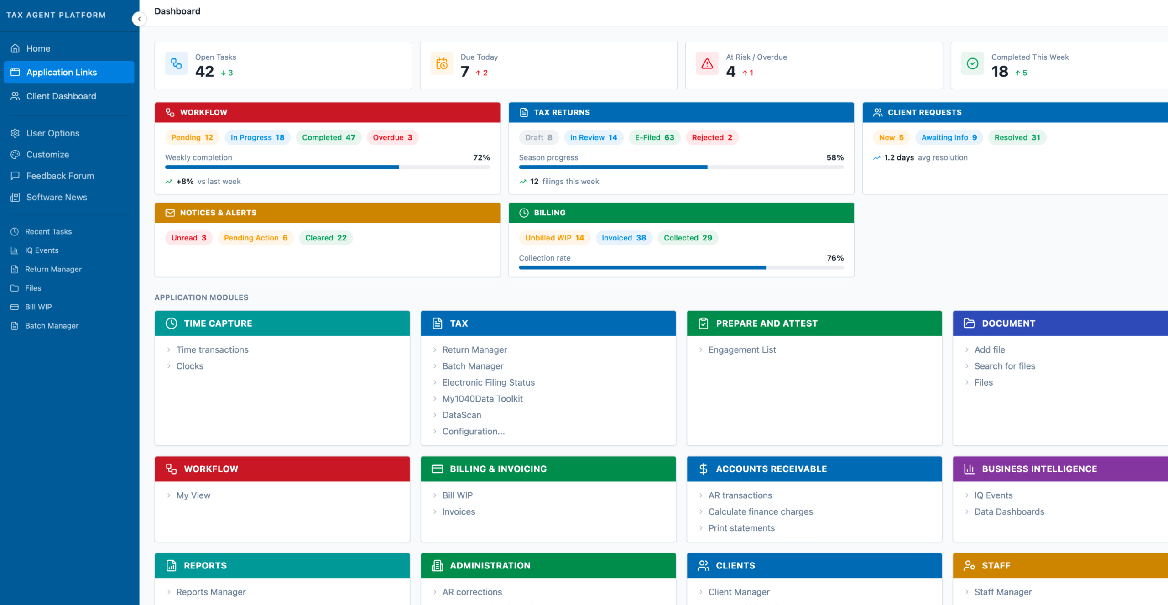1168x605 pixels.
Task: Collapse the sidebar with the chevron button
Action: point(139,19)
